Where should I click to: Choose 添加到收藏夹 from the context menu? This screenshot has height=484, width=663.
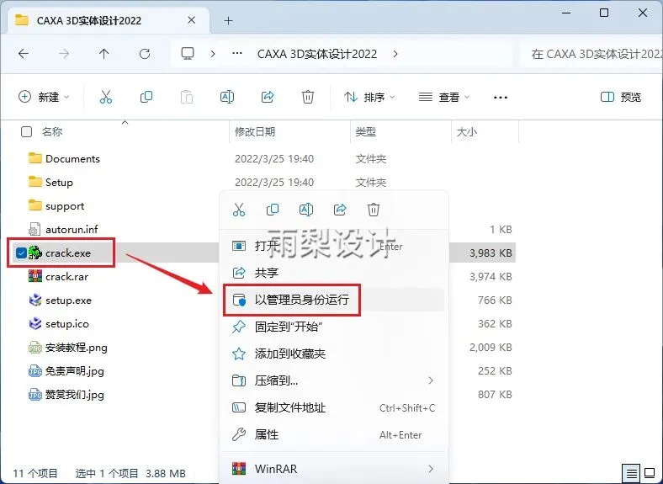coord(334,354)
